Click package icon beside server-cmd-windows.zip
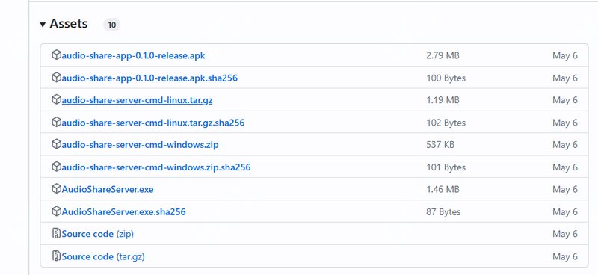The height and width of the screenshot is (275, 598). 56,144
